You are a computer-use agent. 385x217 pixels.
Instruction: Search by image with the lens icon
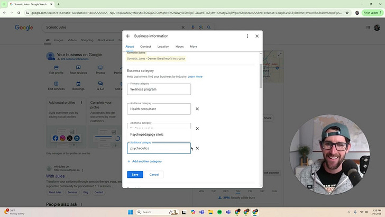tap(201, 28)
